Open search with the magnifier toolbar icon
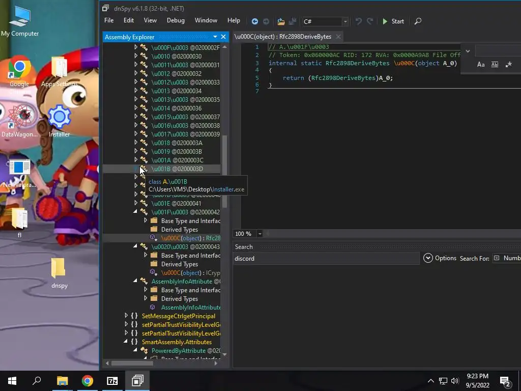Screen dimensions: 521x391 click(418, 21)
